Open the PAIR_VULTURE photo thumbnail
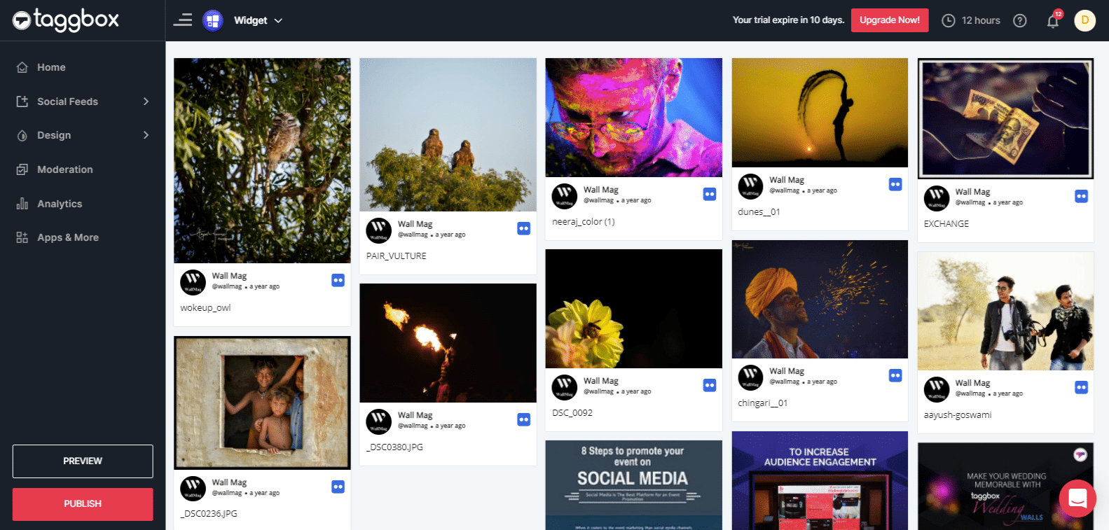 pos(448,134)
